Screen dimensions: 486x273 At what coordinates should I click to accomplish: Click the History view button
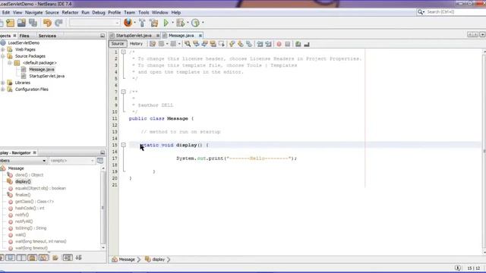click(x=136, y=44)
